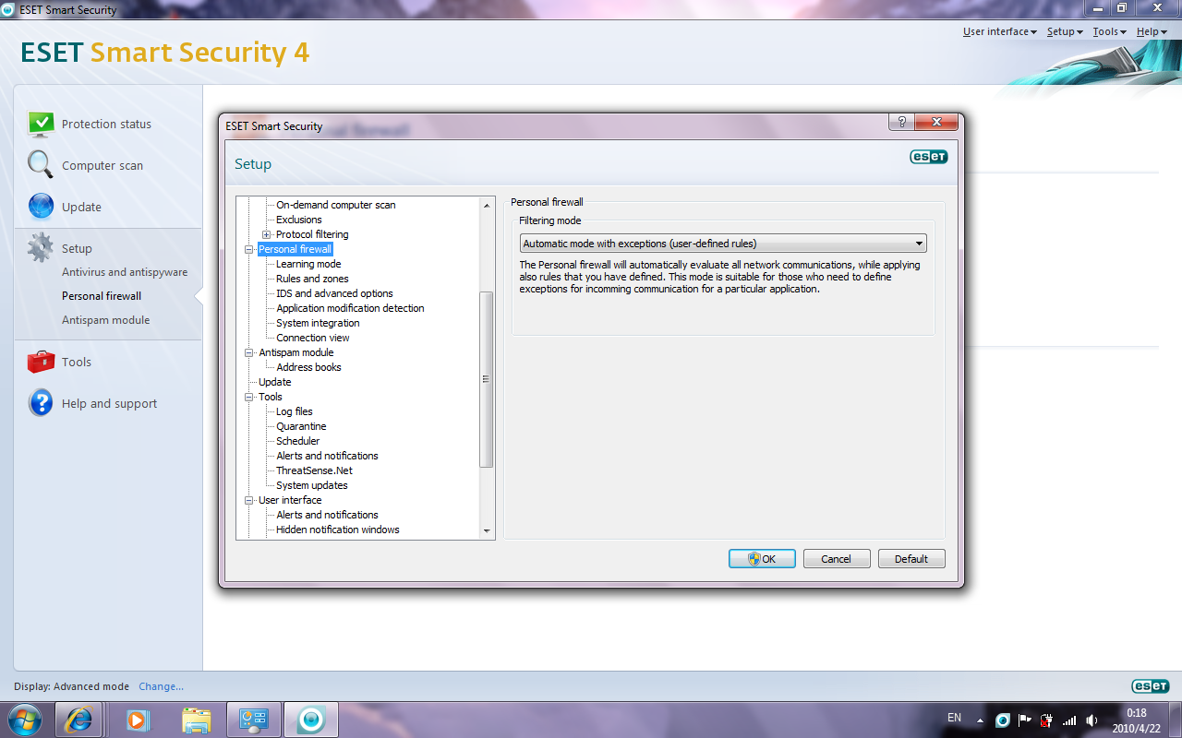Click the ESET logo at bottom right
Screen dimensions: 1182x738
(x=1151, y=686)
